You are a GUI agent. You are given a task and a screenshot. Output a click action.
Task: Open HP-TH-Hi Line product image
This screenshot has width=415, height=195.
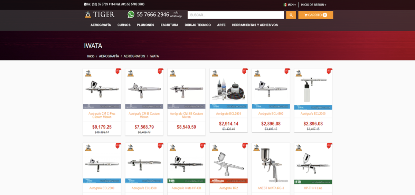313,163
